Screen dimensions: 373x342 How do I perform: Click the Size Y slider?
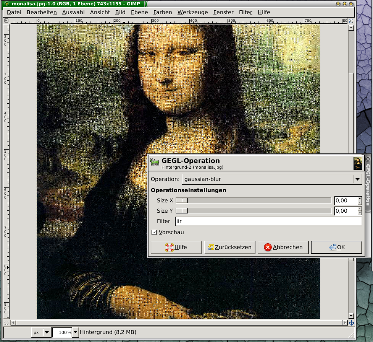click(254, 211)
